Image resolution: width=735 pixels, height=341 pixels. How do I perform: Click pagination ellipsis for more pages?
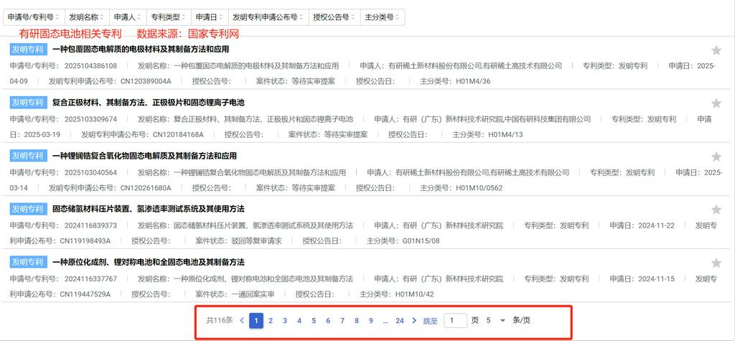click(x=385, y=321)
